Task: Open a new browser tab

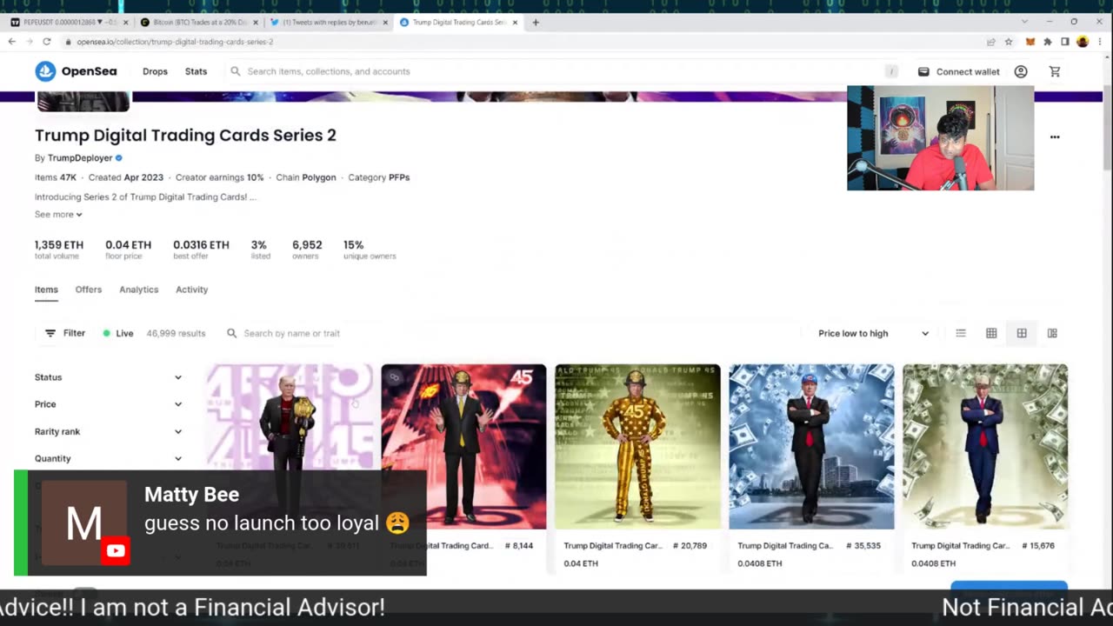Action: click(536, 22)
